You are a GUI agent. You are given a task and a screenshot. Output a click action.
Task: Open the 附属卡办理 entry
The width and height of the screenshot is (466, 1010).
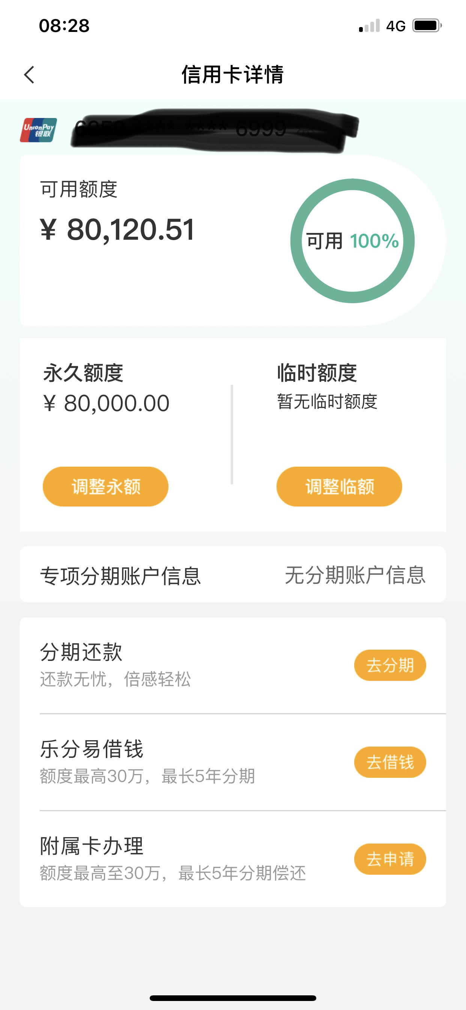coord(233,859)
